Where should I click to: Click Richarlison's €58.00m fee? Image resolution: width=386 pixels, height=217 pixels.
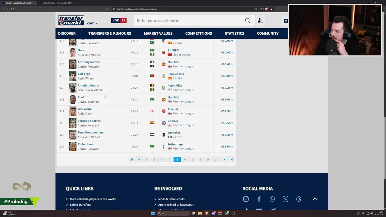(x=227, y=146)
